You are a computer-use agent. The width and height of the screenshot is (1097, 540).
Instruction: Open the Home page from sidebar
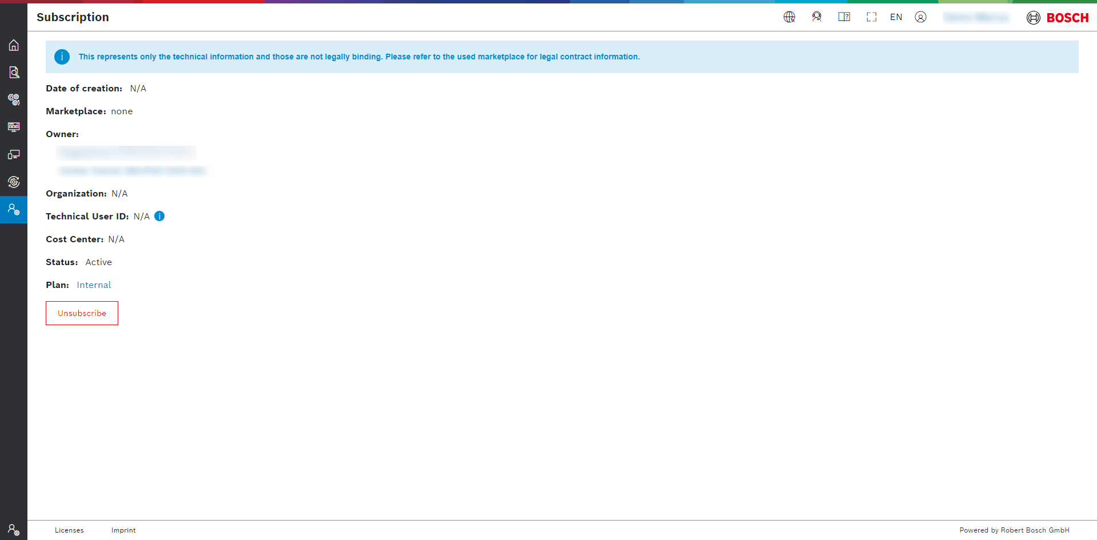[x=14, y=45]
